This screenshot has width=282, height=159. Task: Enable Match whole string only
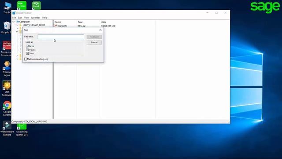coord(26,59)
